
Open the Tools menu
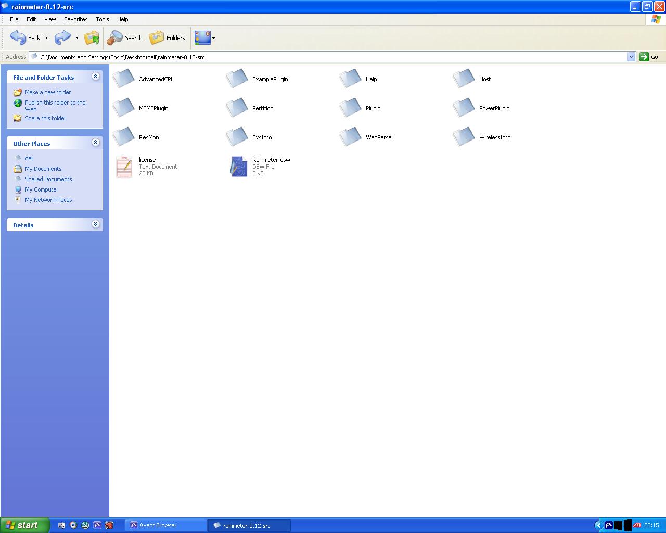coord(103,19)
